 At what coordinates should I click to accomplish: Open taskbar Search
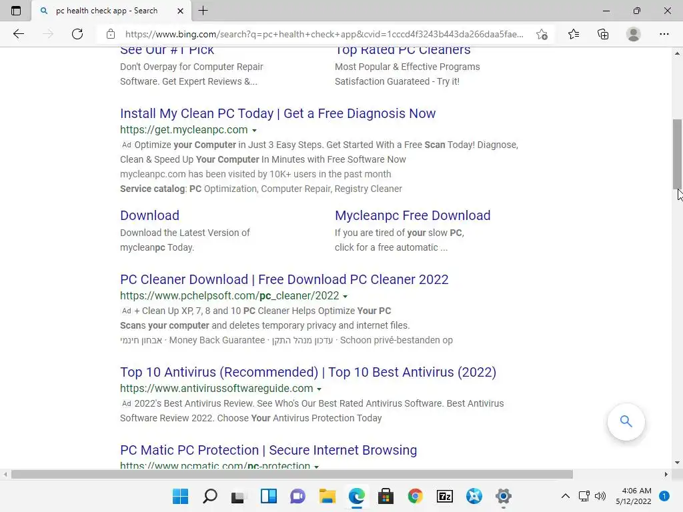[x=210, y=496]
